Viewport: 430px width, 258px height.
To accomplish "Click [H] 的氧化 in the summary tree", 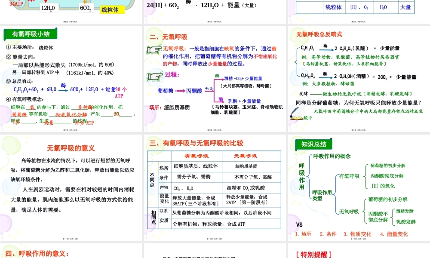I will [x=383, y=186].
